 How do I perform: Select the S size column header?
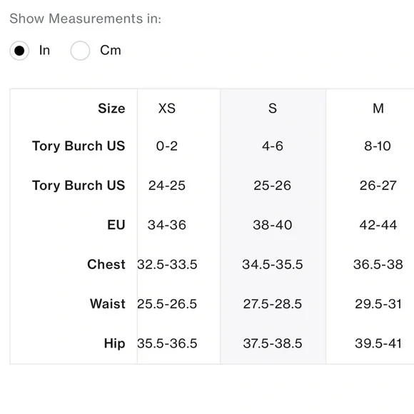click(273, 108)
